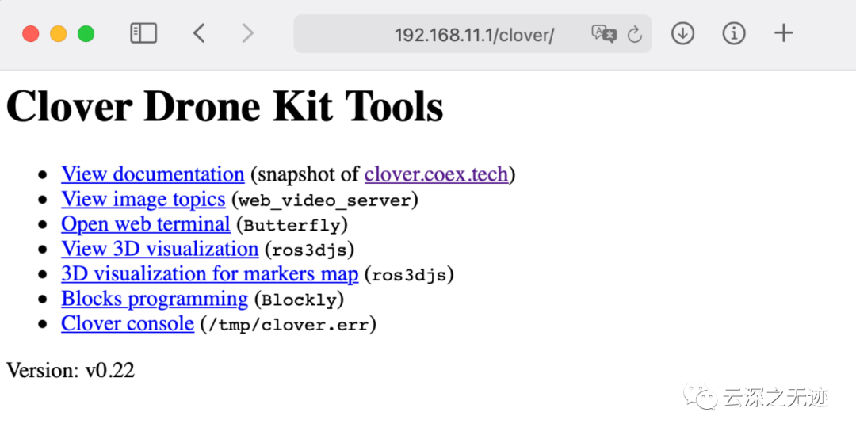Open a new tab with the plus icon

coord(783,33)
